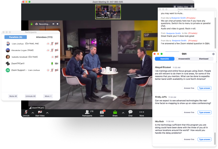Open the More dropdown in Participants
218x149 pixels.
pyautogui.click(x=48, y=96)
